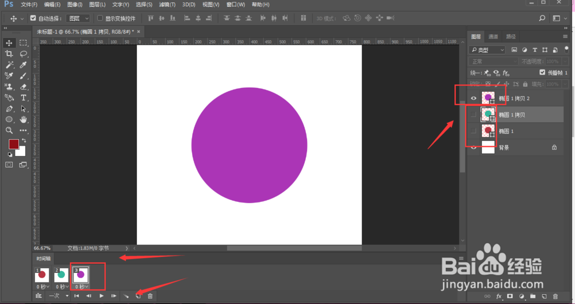575x304 pixels.
Task: Open the Layers panel flyout menu
Action: (x=565, y=37)
